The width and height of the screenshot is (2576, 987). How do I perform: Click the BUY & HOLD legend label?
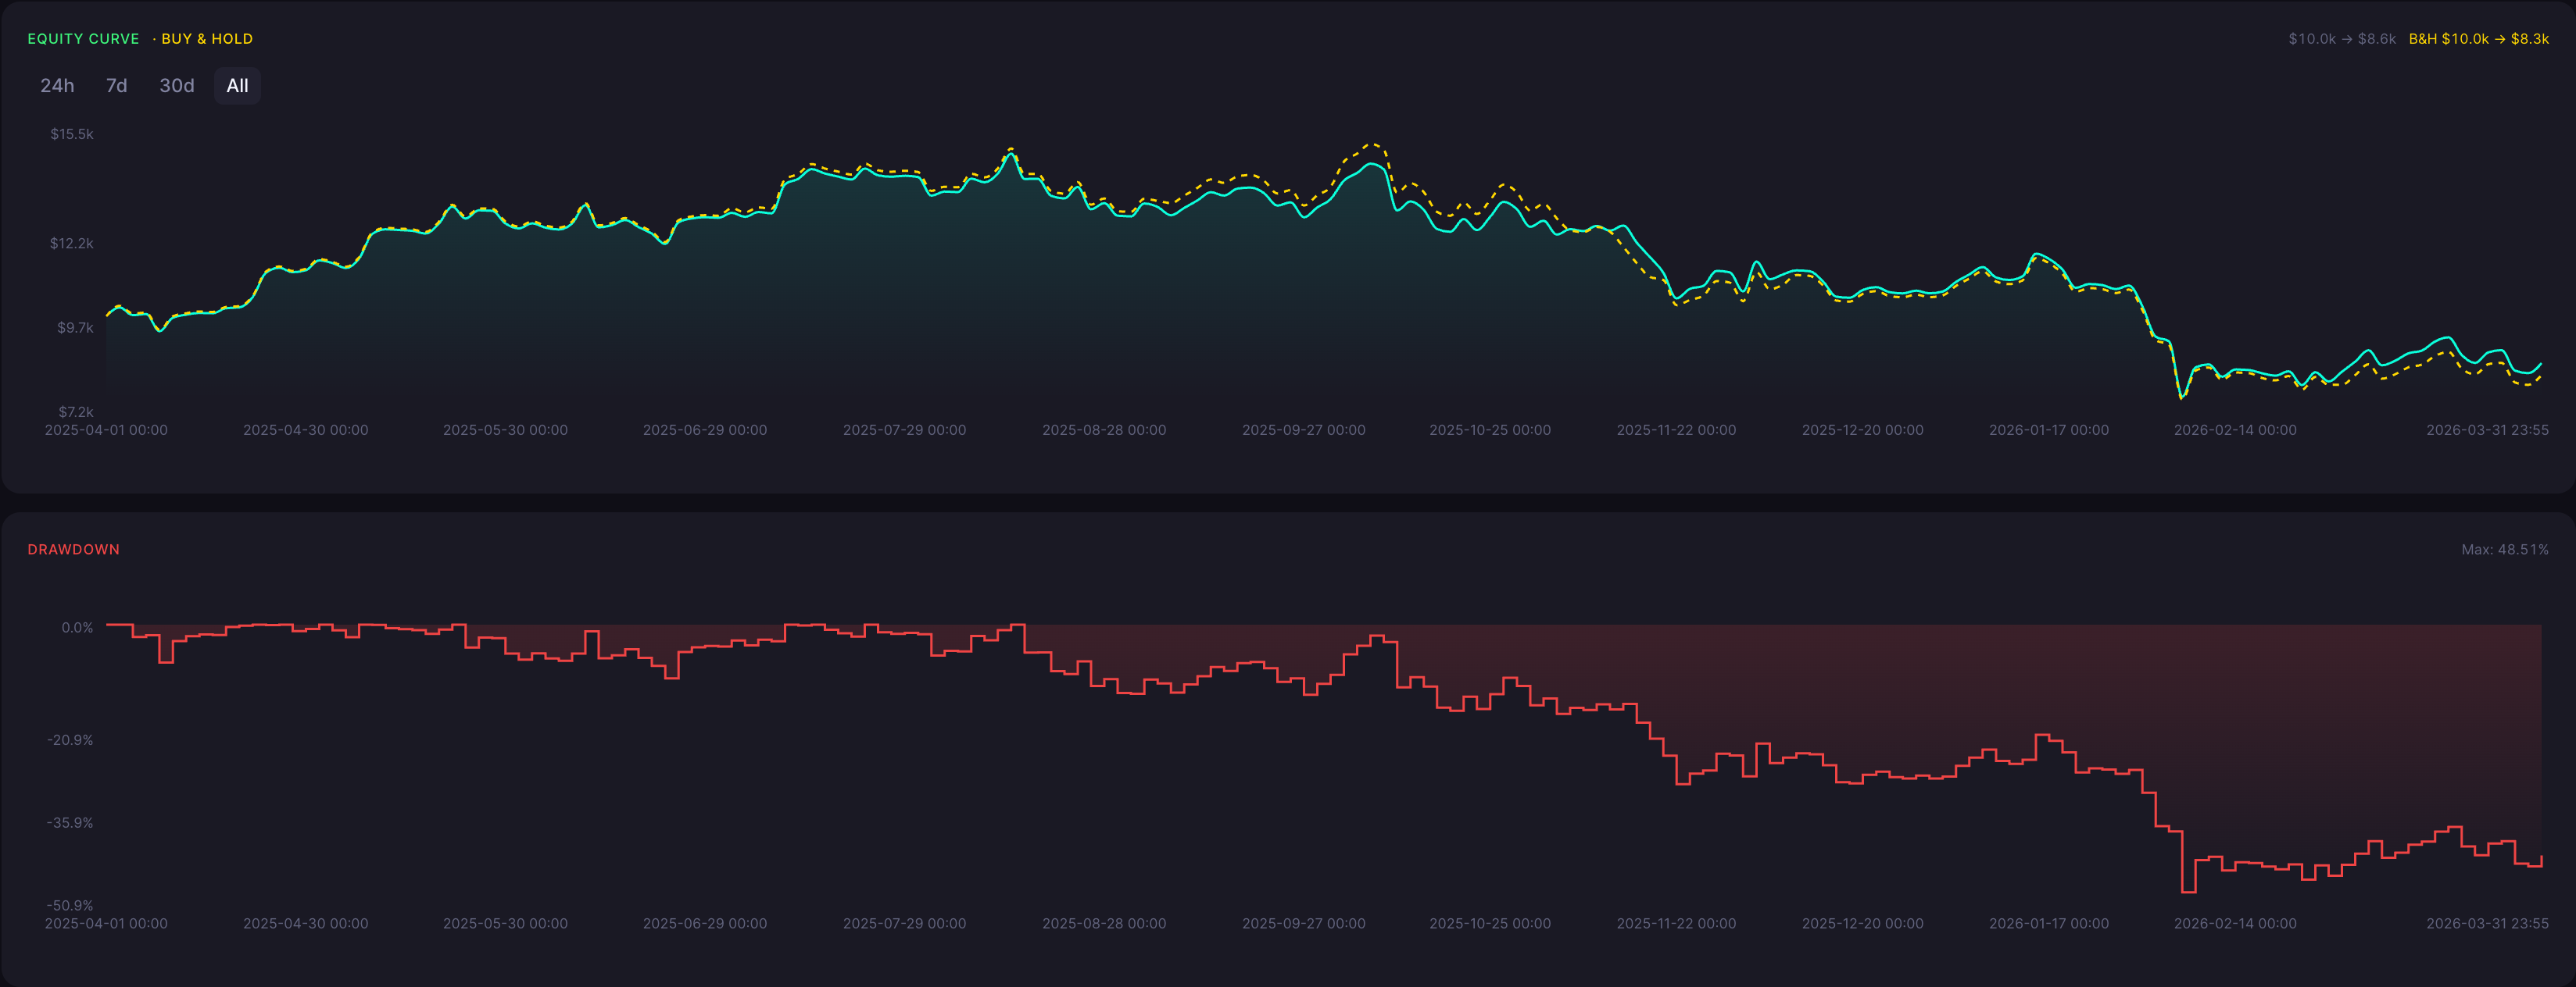(207, 39)
